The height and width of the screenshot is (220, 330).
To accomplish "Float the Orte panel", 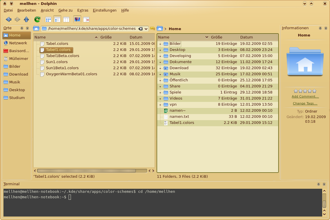I will click(x=22, y=28).
